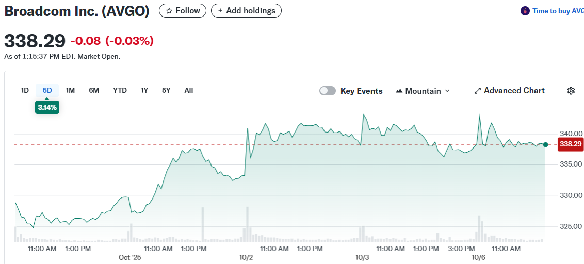Show the YTD price range
The height and width of the screenshot is (264, 584).
click(x=120, y=90)
